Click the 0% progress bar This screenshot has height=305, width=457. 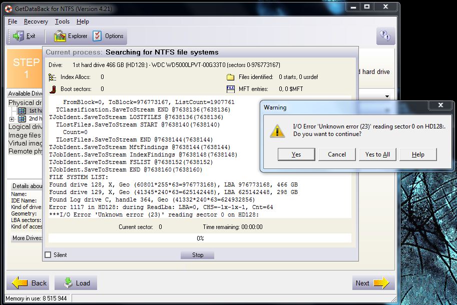click(x=200, y=238)
